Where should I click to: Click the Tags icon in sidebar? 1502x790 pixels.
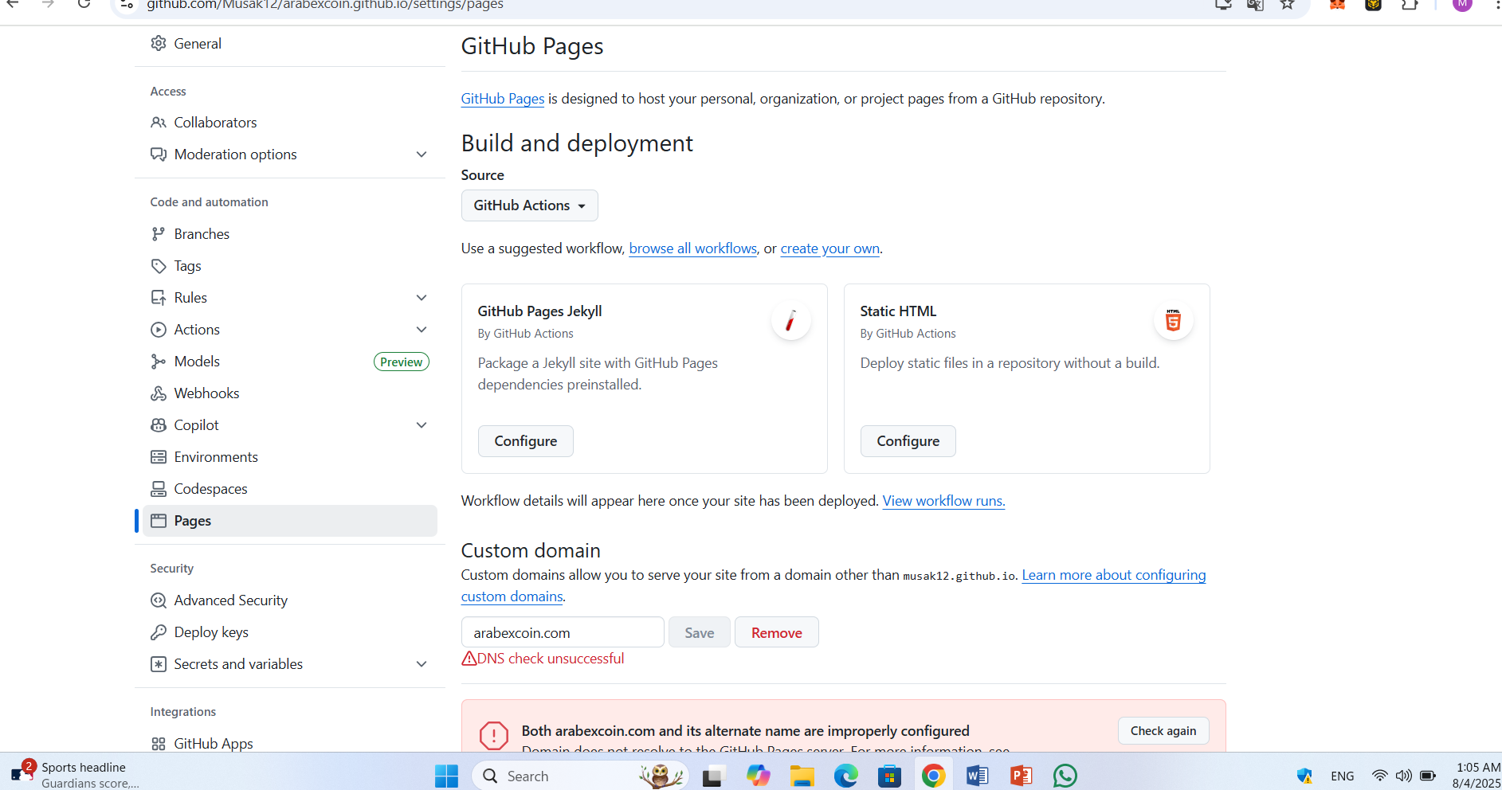(x=159, y=266)
